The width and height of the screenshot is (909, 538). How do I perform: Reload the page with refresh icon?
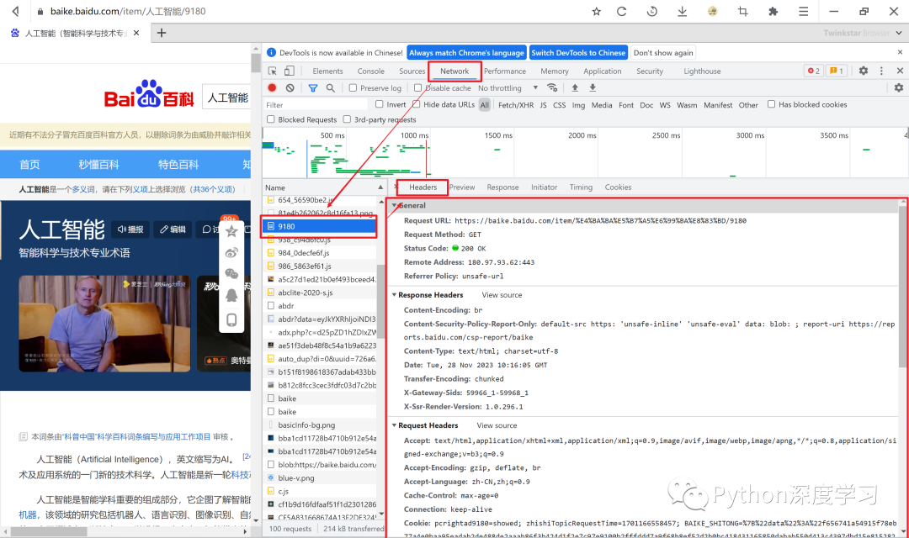pos(621,11)
